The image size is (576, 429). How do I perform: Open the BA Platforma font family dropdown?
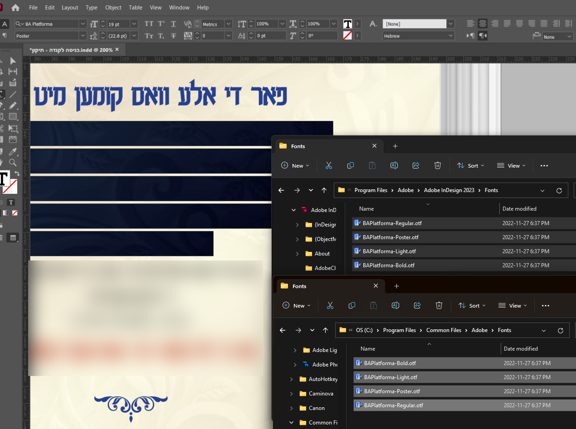click(83, 24)
